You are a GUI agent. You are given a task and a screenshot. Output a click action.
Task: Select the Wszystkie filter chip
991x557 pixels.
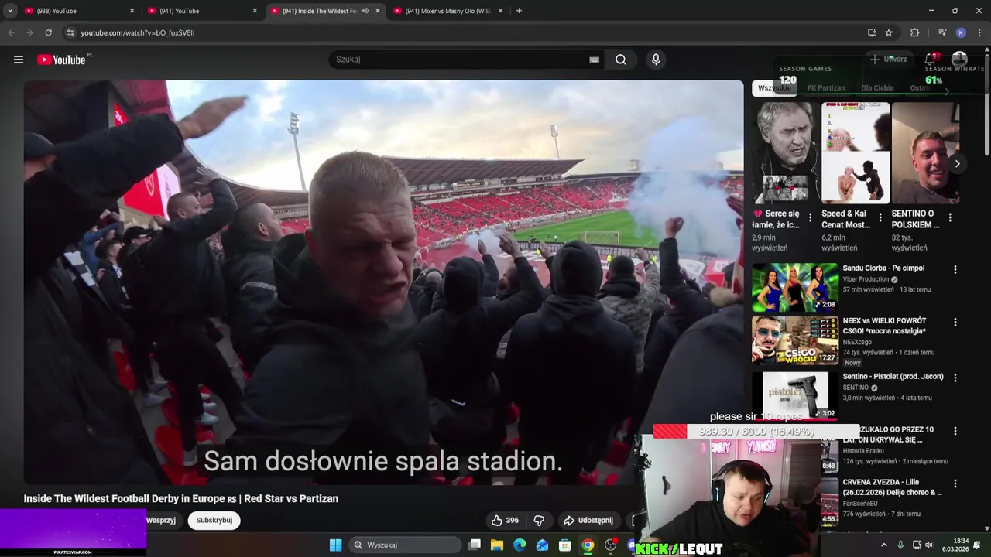pos(774,88)
